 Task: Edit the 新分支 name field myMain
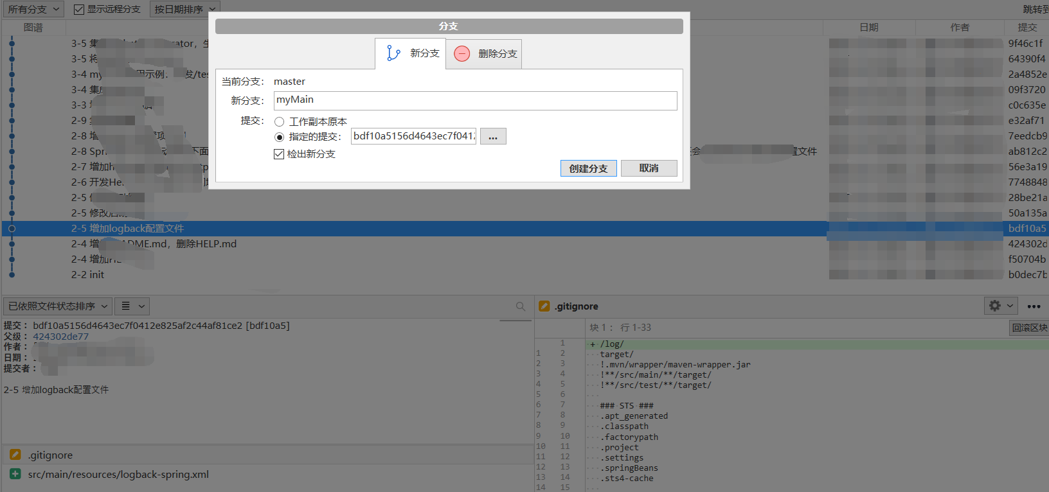[475, 100]
